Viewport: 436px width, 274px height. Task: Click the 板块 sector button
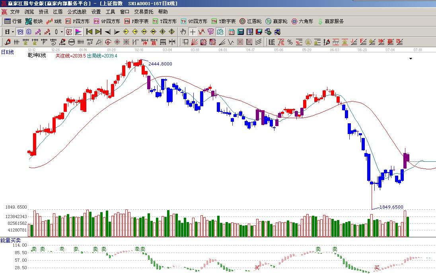[34, 21]
